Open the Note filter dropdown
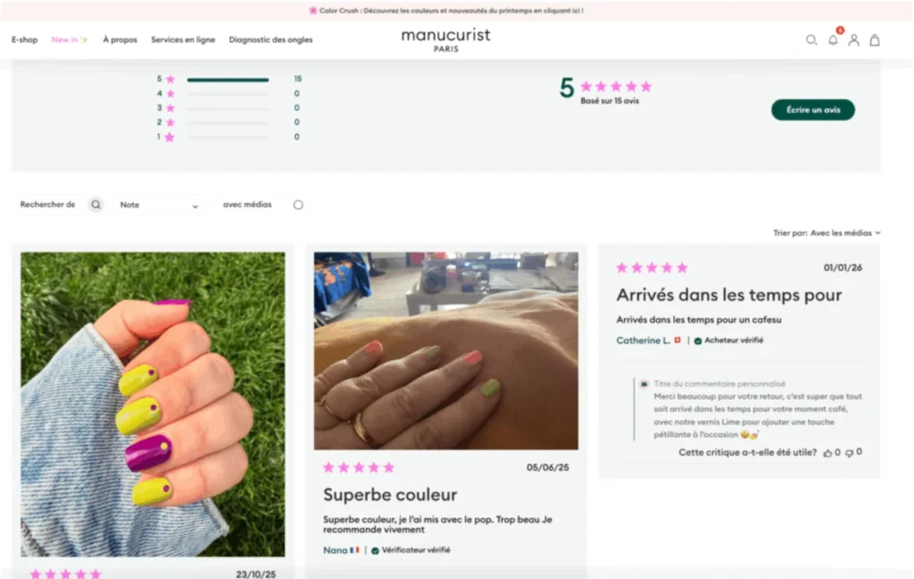Image resolution: width=914 pixels, height=579 pixels. 159,205
